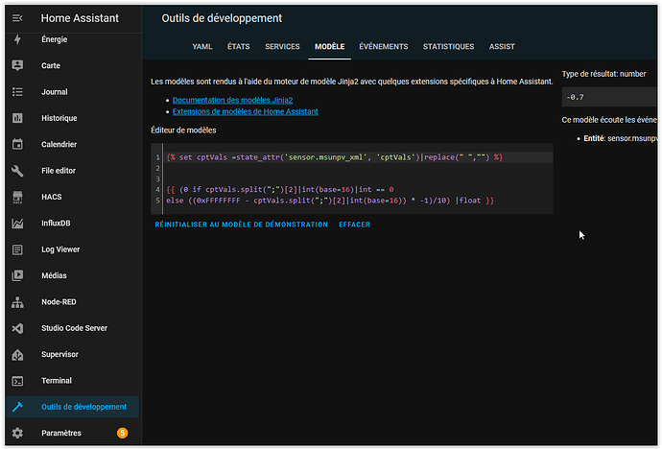This screenshot has width=662, height=449.
Task: Open Énergie in the sidebar
Action: click(x=54, y=39)
